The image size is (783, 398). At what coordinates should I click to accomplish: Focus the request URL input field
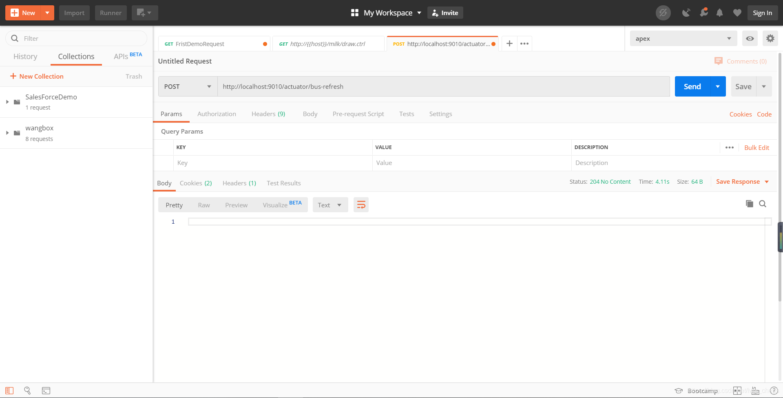(x=444, y=86)
